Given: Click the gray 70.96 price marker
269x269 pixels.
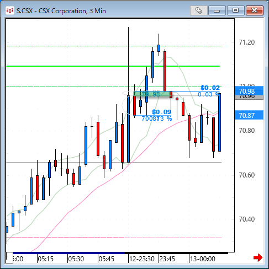Looking at the screenshot, I should [x=249, y=98].
